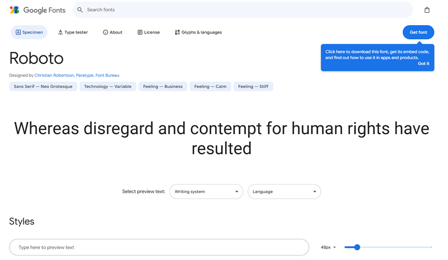The width and height of the screenshot is (448, 260).
Task: Click the Roboto font title
Action: tap(36, 58)
